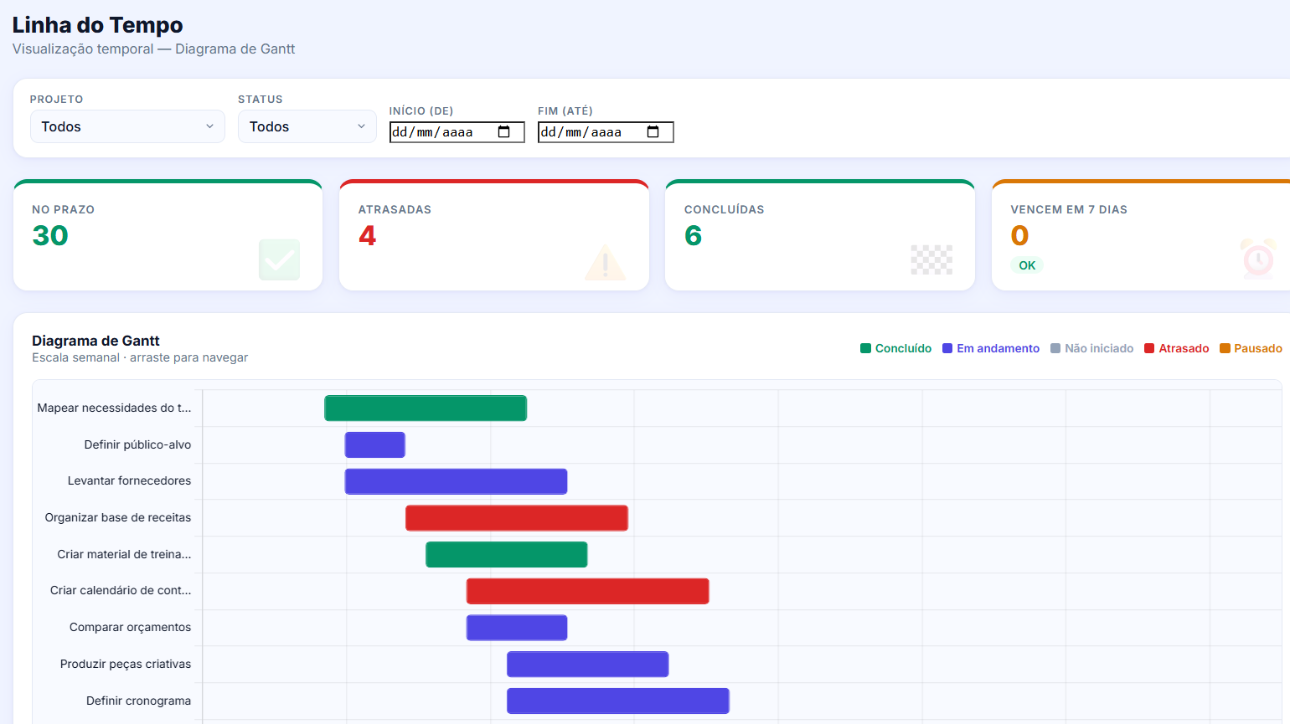Click the Início (De) date field
This screenshot has width=1290, height=724.
(457, 132)
